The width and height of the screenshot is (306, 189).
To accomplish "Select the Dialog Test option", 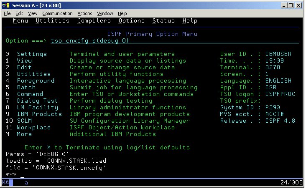I will [x=37, y=101].
